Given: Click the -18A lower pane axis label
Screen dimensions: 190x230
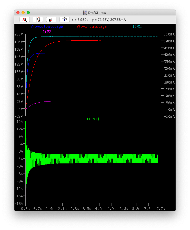Looking at the screenshot, I should pos(19,204).
